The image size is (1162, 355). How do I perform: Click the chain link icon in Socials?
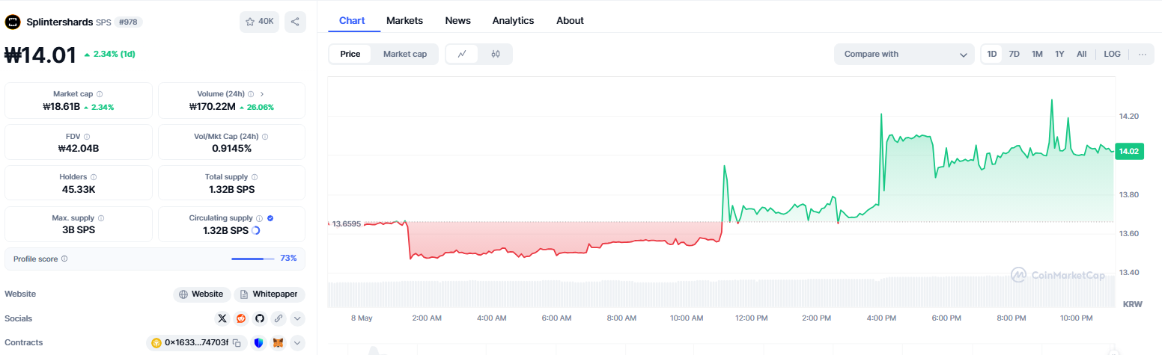tap(279, 318)
